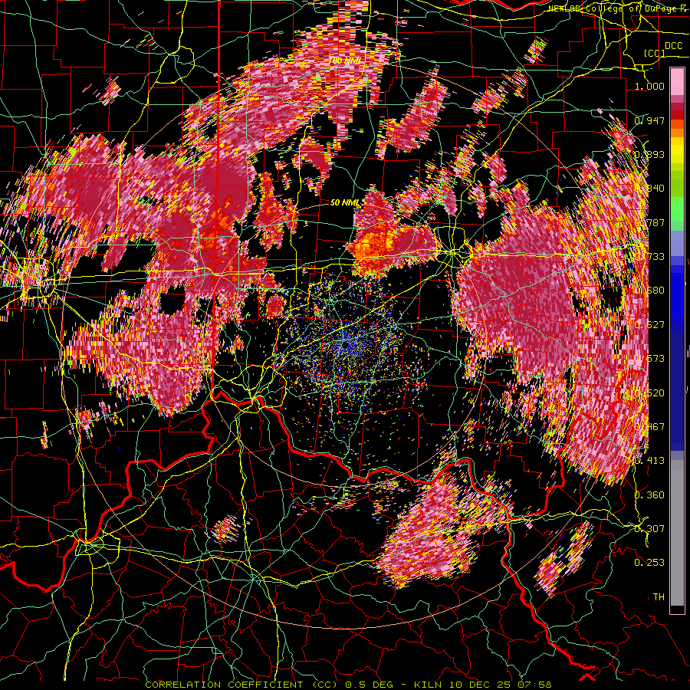Select the 0.413 scale value

(649, 461)
